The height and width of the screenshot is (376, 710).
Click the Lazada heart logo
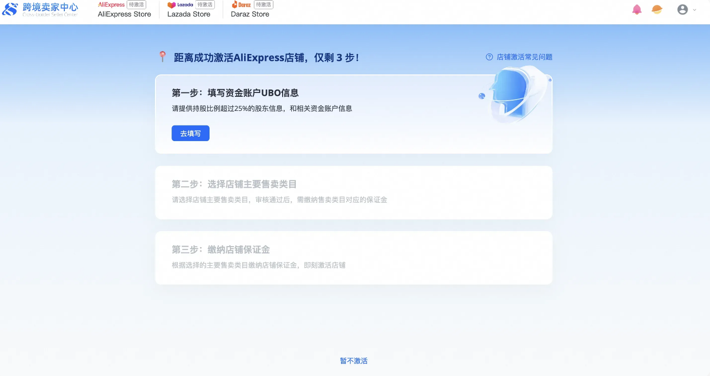pyautogui.click(x=172, y=5)
